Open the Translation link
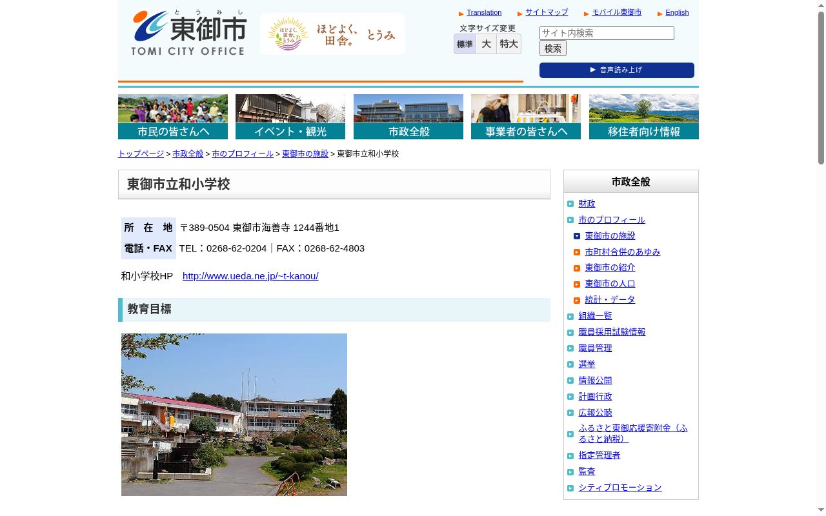This screenshot has height=516, width=826. (x=484, y=13)
